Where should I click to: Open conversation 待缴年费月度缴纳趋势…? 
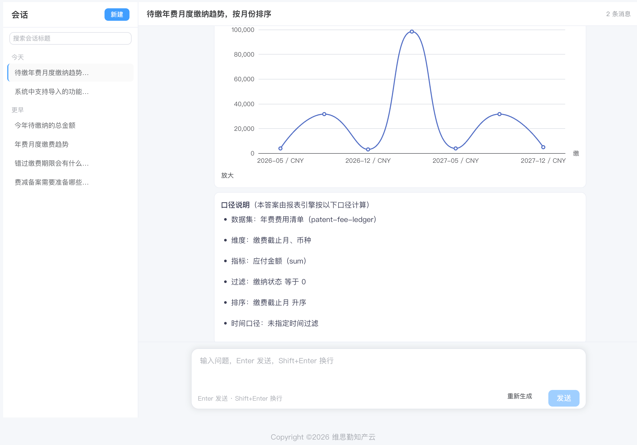pyautogui.click(x=70, y=73)
